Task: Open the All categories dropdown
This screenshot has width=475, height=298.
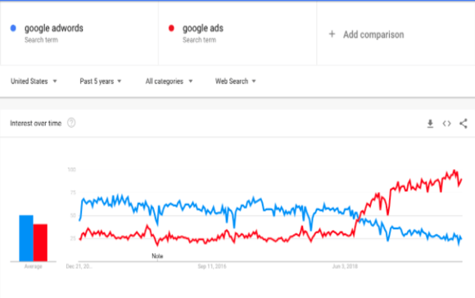Action: 169,81
